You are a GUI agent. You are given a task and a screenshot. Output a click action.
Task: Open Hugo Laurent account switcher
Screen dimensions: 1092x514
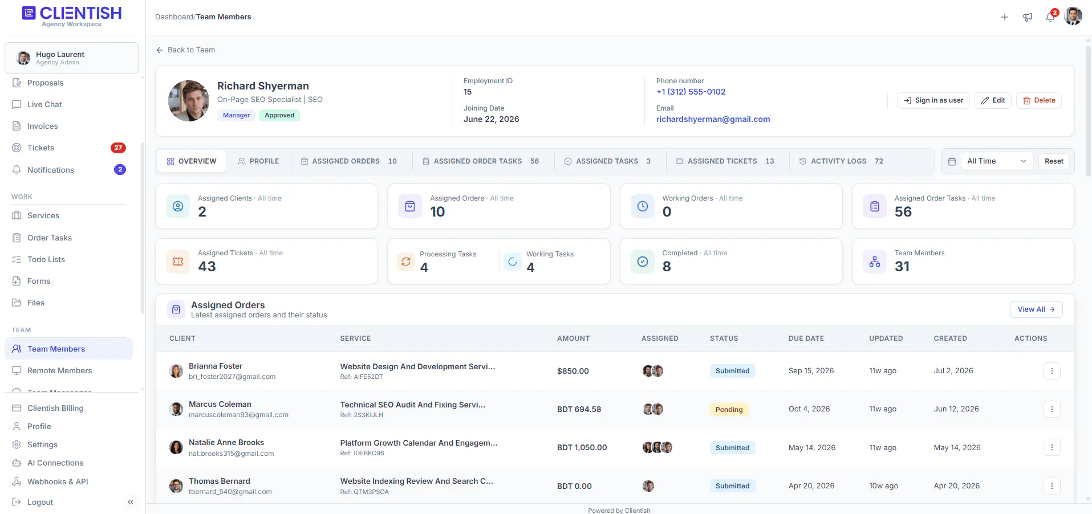click(x=71, y=58)
